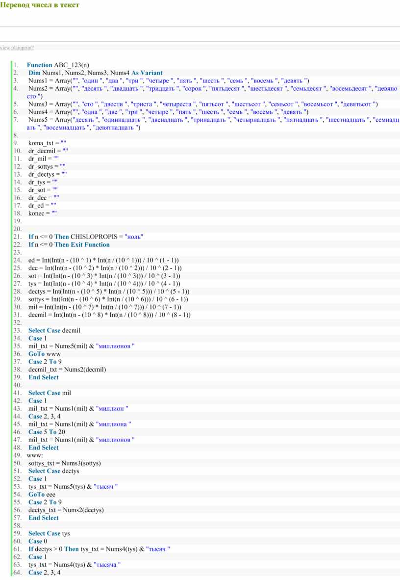This screenshot has height=580, width=400.
Task: Click line 'GoTo www'
Action: 44,354
